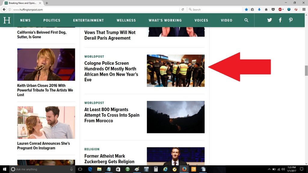Open the ENTERTAINMENT section

88,20
